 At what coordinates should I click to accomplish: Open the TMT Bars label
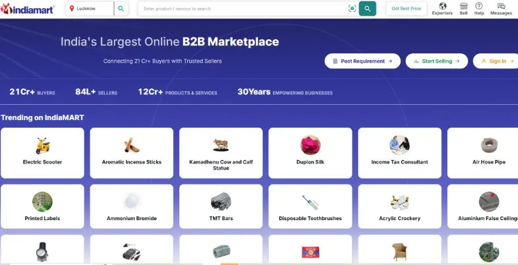pyautogui.click(x=221, y=218)
